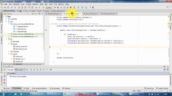Select strings.xml in values folder

19,62
